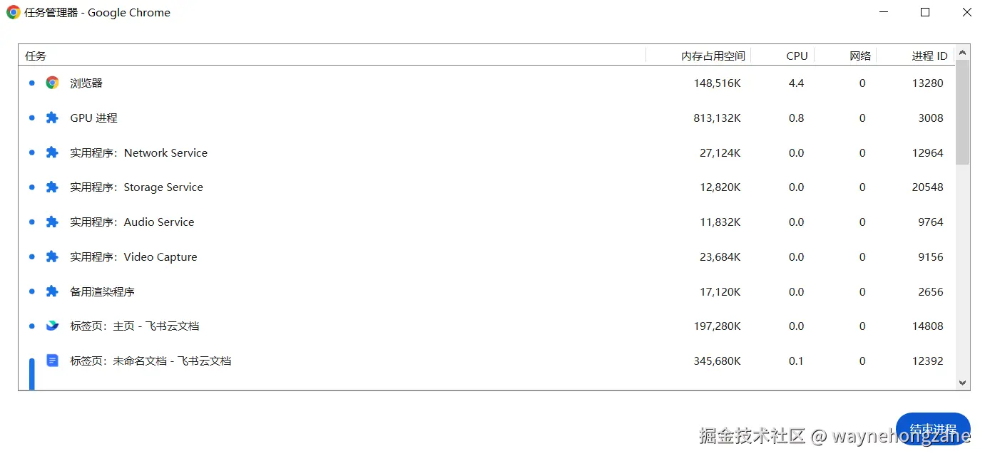Click the Chrome logo in title bar

13,12
